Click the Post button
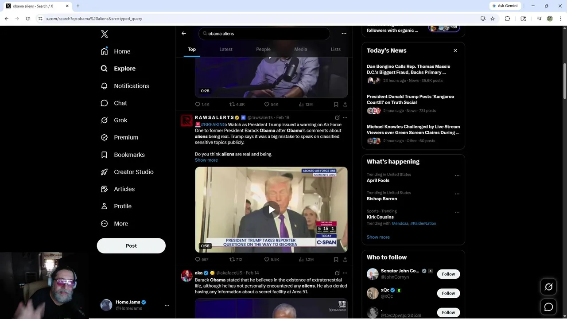 point(131,246)
